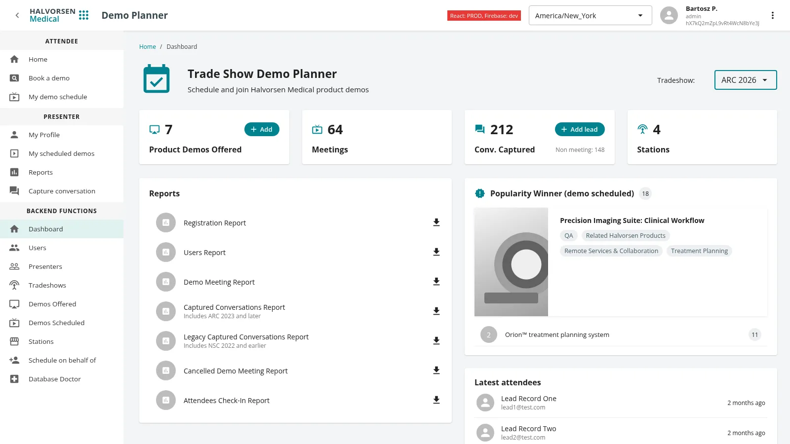Click the QA tag chip
Viewport: 790px width, 444px height.
pyautogui.click(x=569, y=235)
